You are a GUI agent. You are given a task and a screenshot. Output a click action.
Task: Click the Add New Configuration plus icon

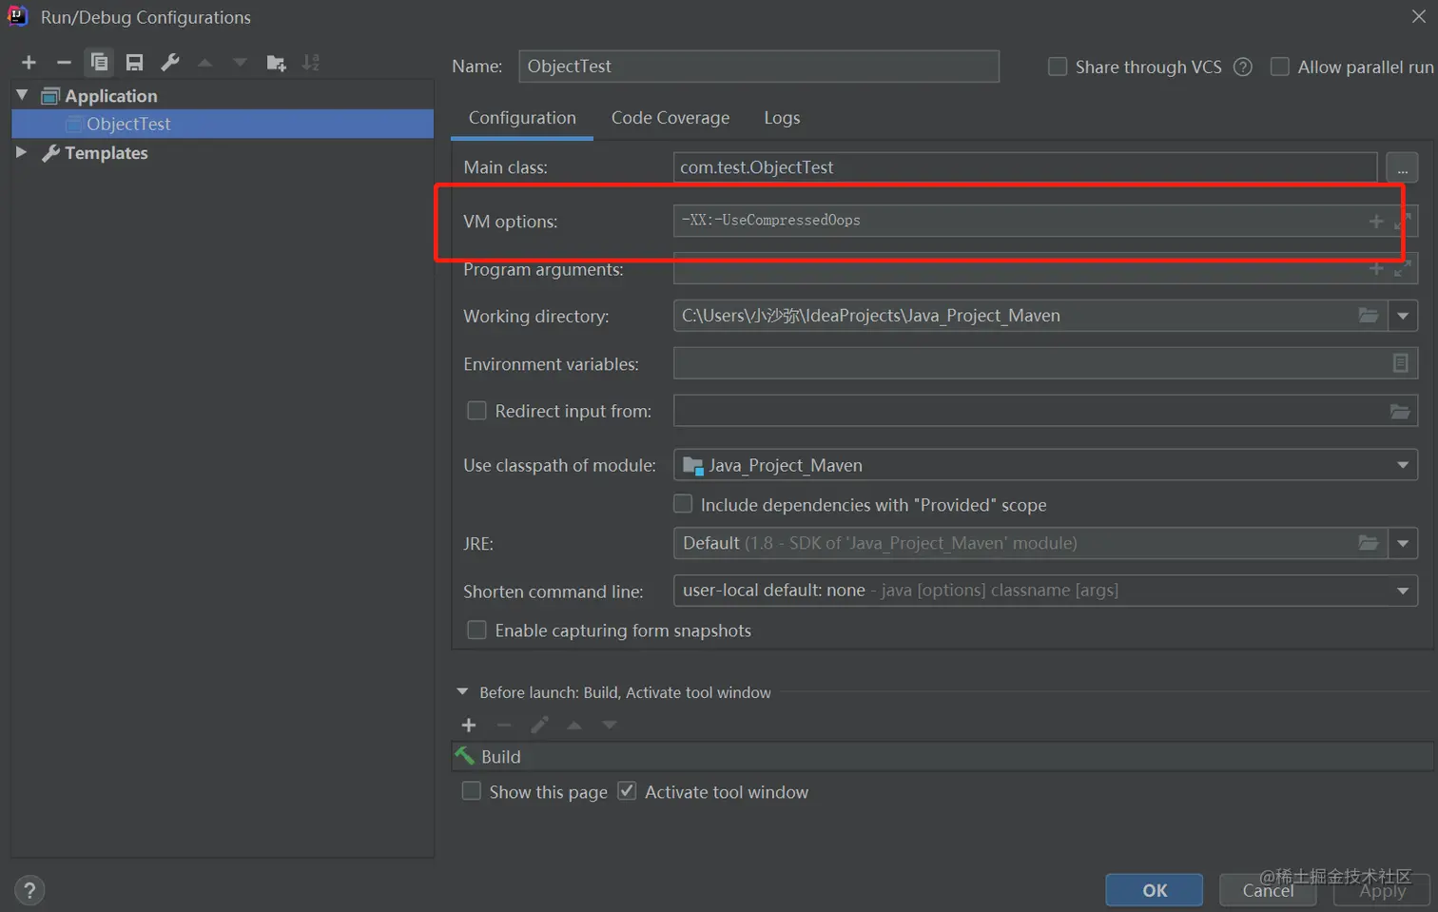pyautogui.click(x=29, y=63)
